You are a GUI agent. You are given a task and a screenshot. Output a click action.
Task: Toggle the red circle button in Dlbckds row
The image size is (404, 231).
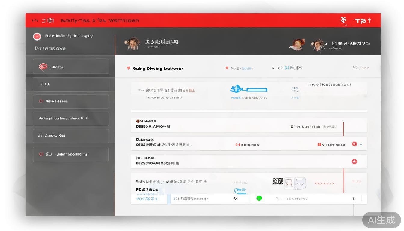point(354,144)
